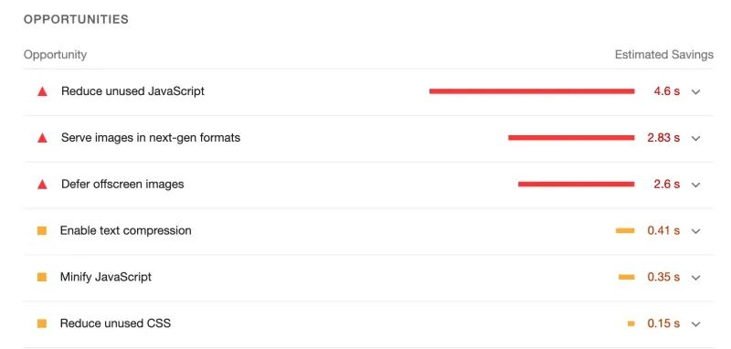Click red triangle beside Reduce unused JavaScript

(42, 91)
